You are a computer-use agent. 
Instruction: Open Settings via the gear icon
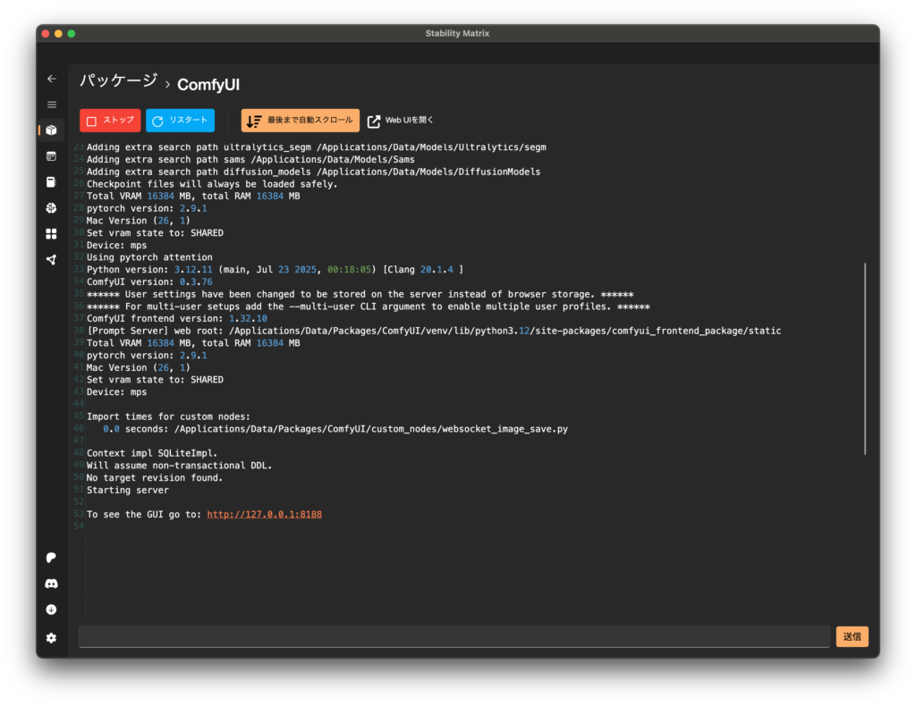click(x=51, y=637)
